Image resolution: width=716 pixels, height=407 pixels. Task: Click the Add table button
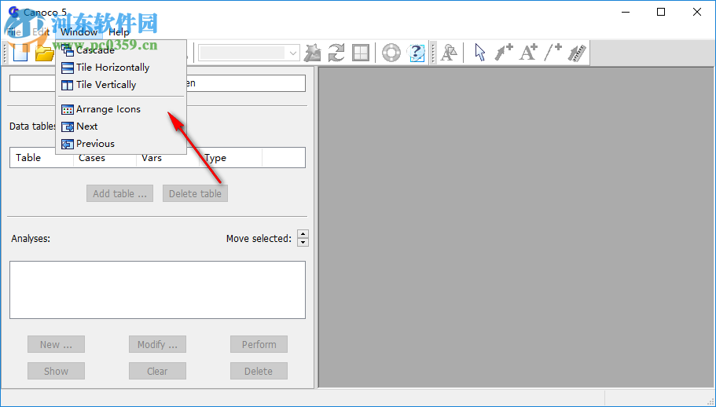(119, 193)
